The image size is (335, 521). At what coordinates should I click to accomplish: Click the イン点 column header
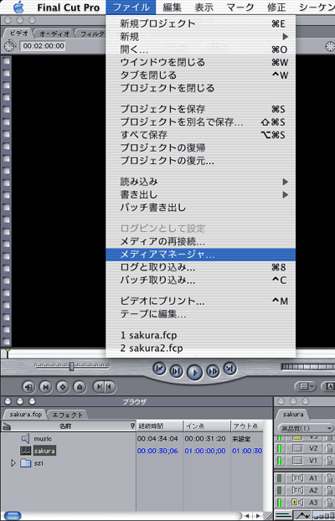[207, 426]
